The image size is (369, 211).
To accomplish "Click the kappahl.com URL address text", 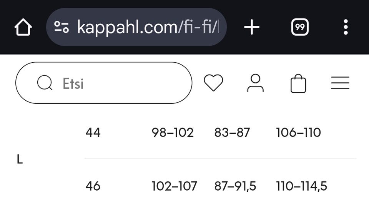I will pos(148,27).
